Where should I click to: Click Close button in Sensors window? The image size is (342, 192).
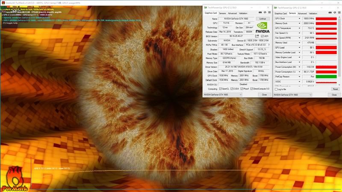point(334,95)
